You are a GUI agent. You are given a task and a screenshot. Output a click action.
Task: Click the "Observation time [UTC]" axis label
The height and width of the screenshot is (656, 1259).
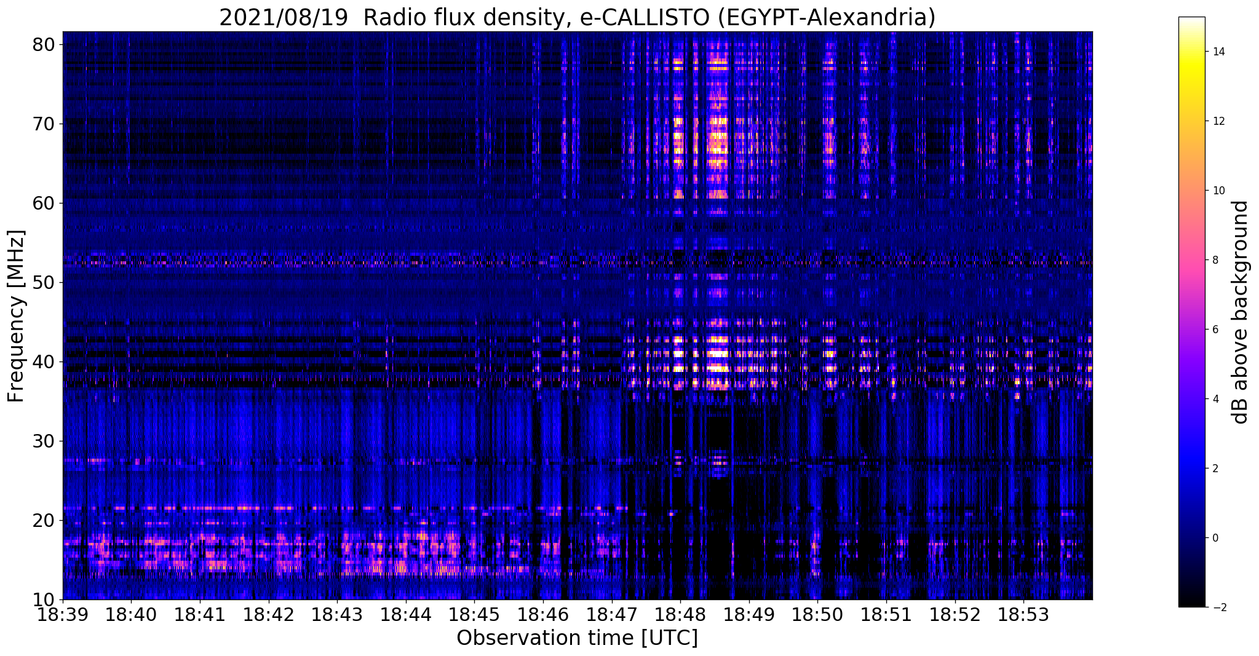pyautogui.click(x=577, y=638)
